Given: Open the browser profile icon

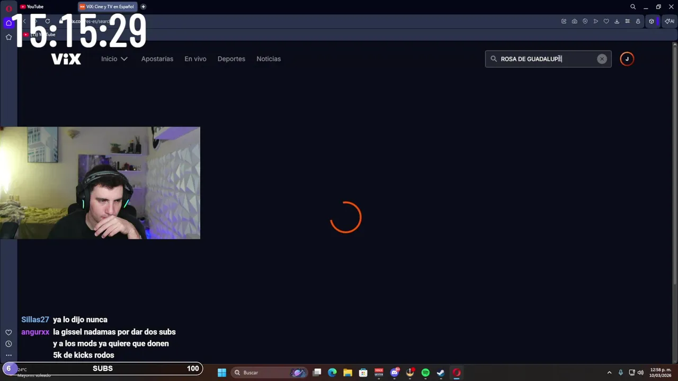Looking at the screenshot, I should 638,21.
